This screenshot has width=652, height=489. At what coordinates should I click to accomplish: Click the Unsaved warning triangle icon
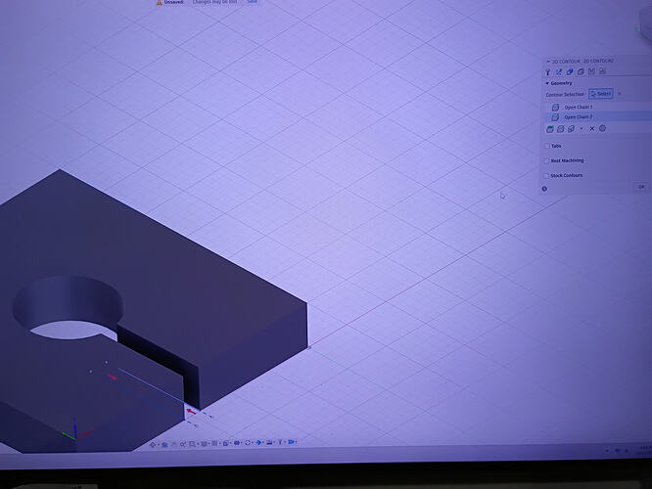160,2
